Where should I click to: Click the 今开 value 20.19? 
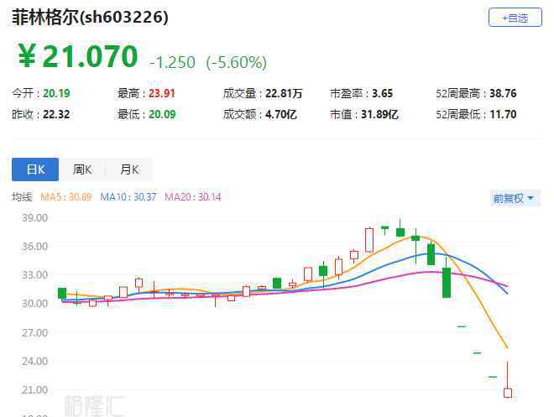pyautogui.click(x=56, y=93)
